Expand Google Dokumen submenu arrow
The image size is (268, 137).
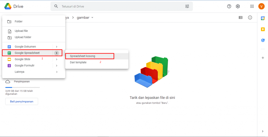pos(57,47)
